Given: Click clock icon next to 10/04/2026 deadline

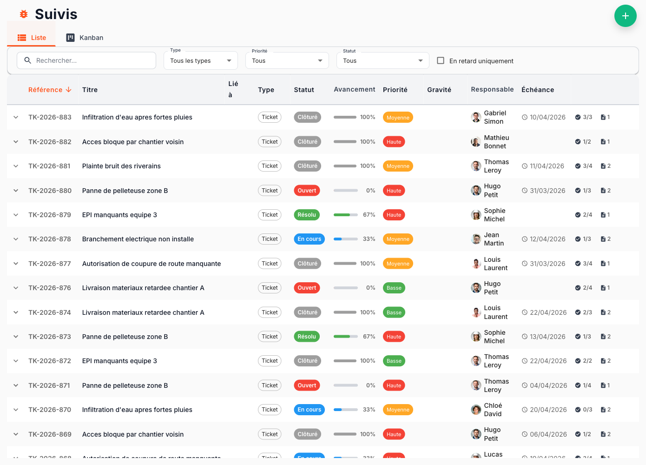Looking at the screenshot, I should (525, 118).
